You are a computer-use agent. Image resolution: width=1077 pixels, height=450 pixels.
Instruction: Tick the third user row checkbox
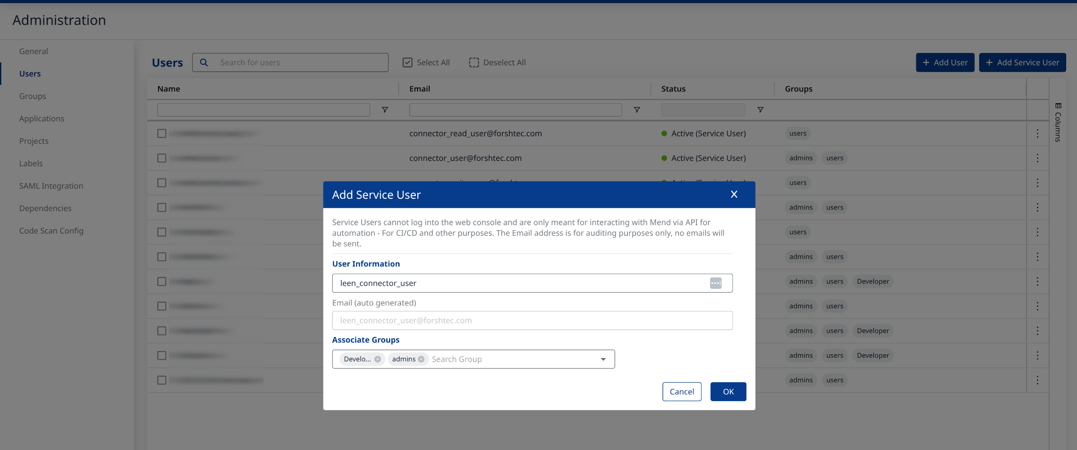click(162, 183)
